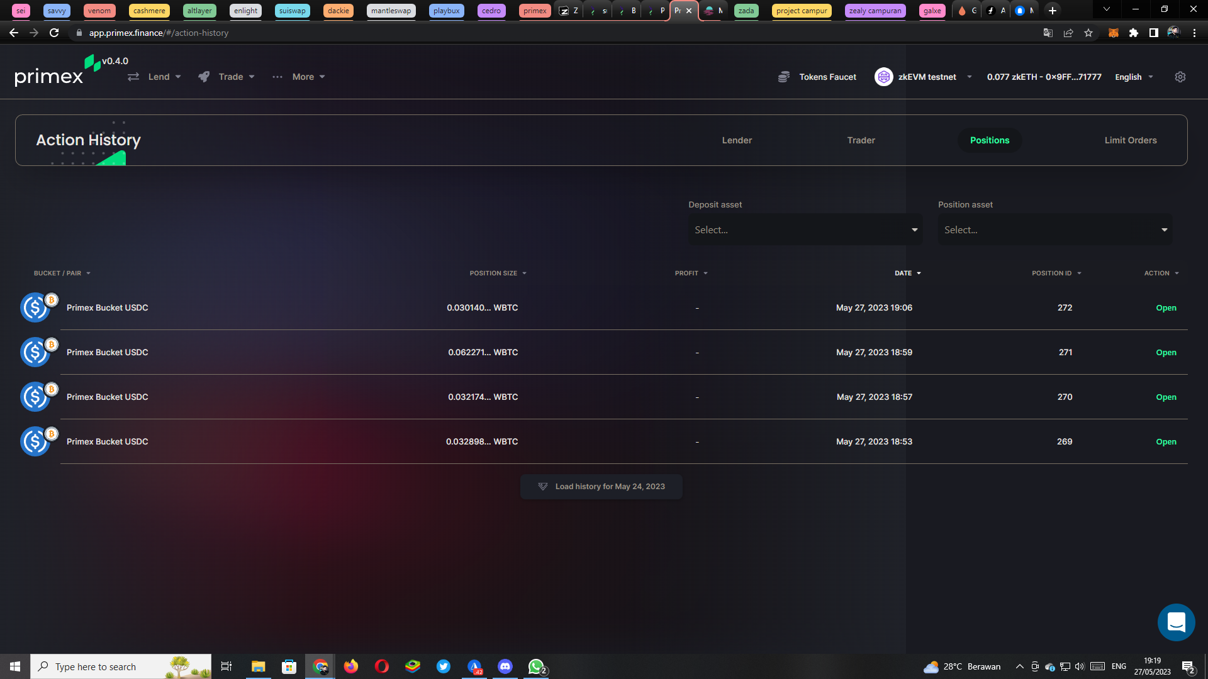The width and height of the screenshot is (1208, 679).
Task: Click USDC/WBTC icon of position 270
Action: pos(38,397)
